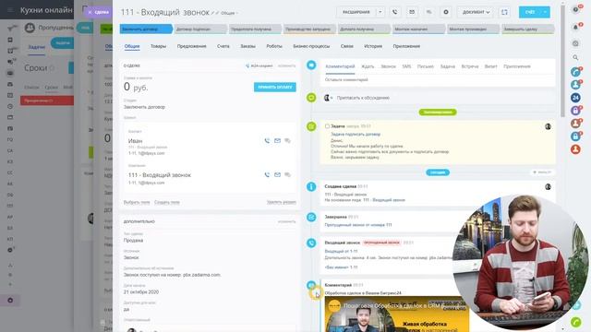This screenshot has height=332, width=591.
Task: Open the Бизнес-процессы tab
Action: tap(311, 46)
